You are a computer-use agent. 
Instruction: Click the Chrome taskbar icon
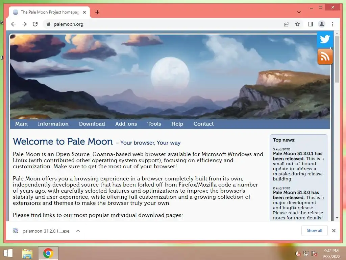[x=48, y=253]
